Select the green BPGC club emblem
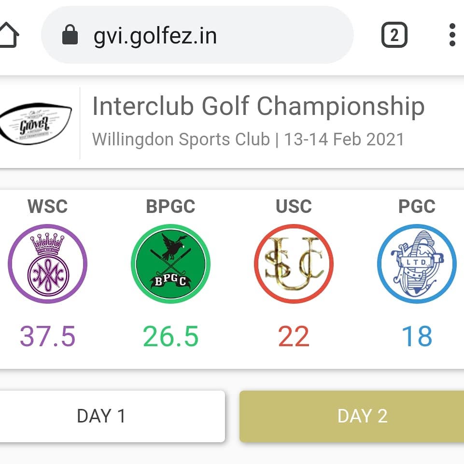Viewport: 464px width, 464px height. (x=171, y=264)
